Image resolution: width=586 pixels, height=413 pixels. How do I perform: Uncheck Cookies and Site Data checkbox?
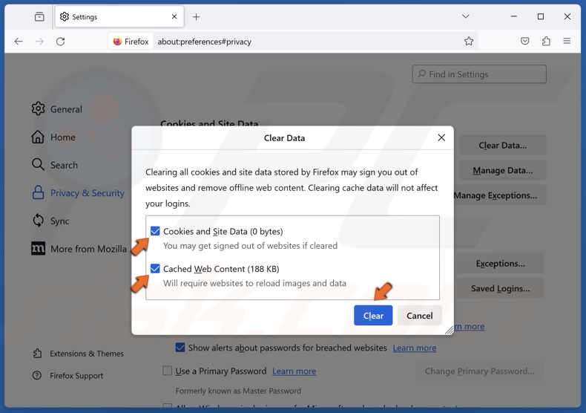click(x=155, y=231)
